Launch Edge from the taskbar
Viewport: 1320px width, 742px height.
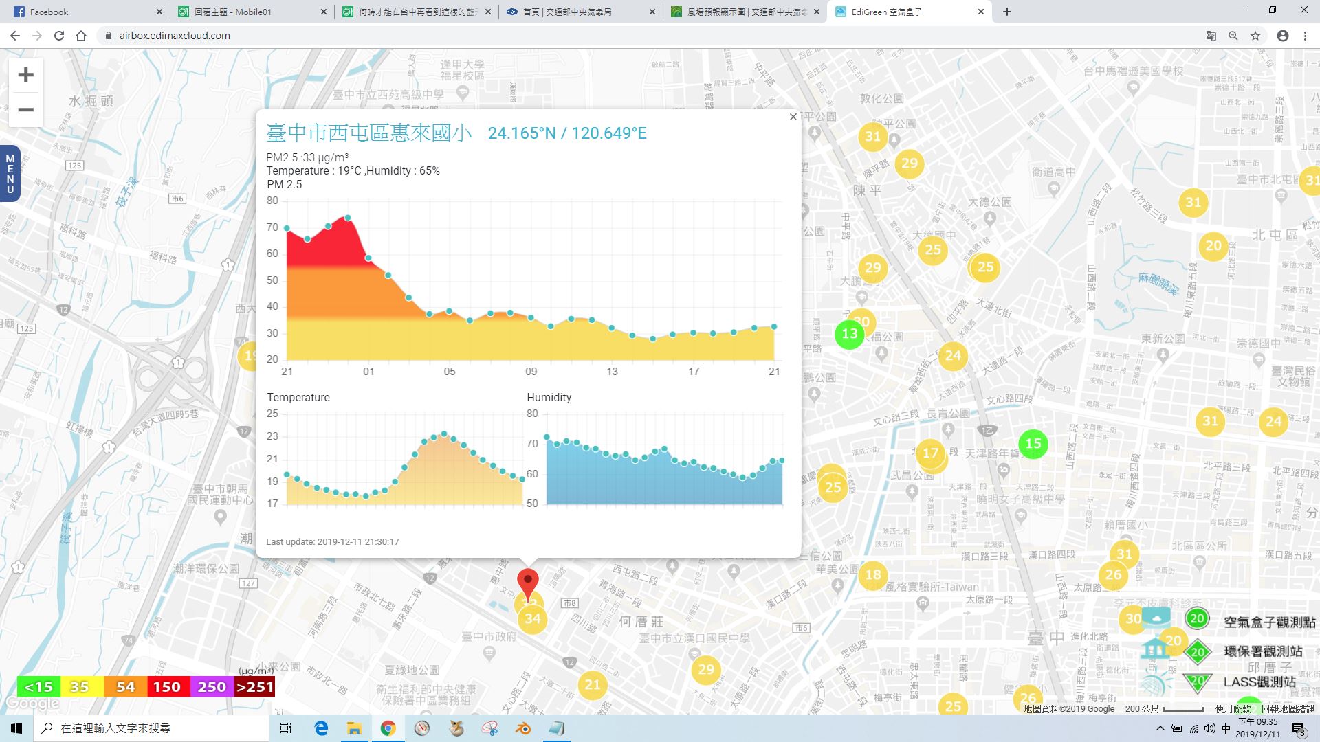point(321,728)
